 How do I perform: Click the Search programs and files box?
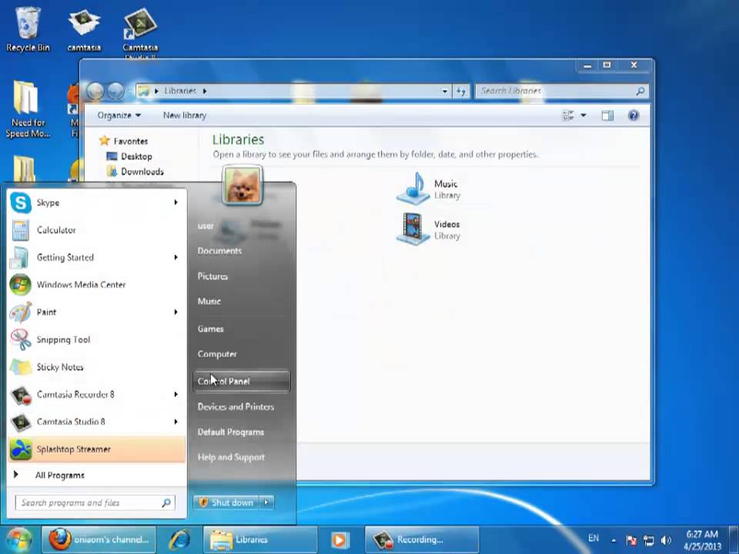(95, 502)
